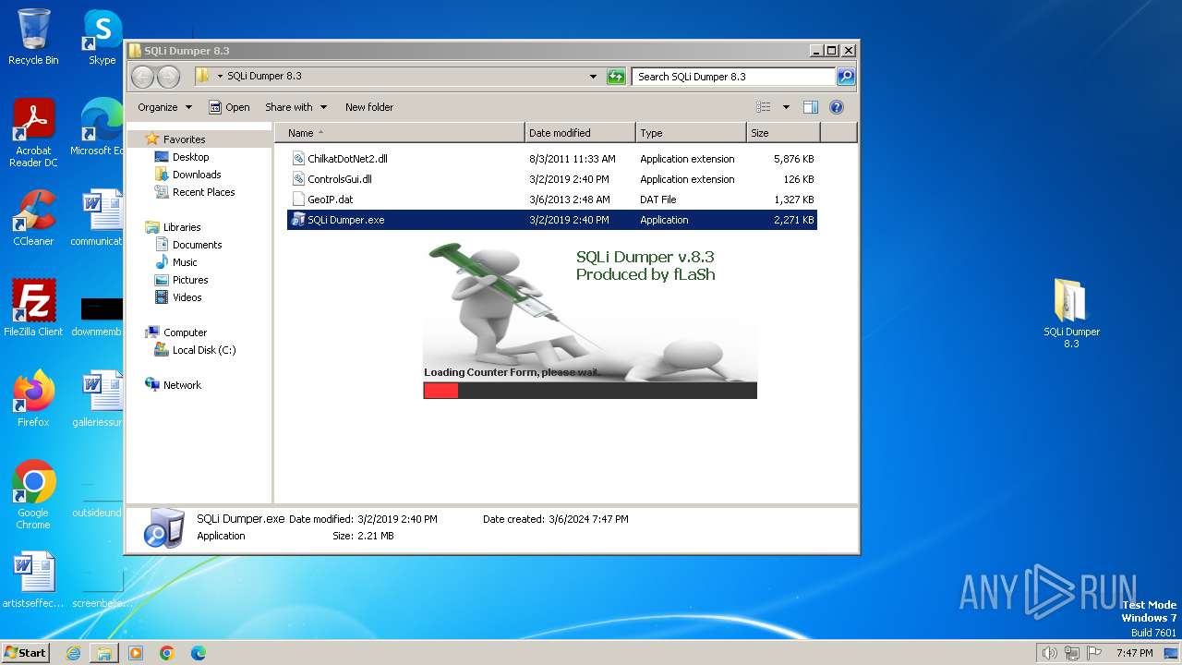Open the address bar history dropdown arrow
Image resolution: width=1182 pixels, height=665 pixels.
(593, 77)
